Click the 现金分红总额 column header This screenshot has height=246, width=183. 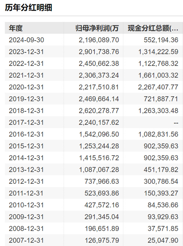tap(153, 28)
